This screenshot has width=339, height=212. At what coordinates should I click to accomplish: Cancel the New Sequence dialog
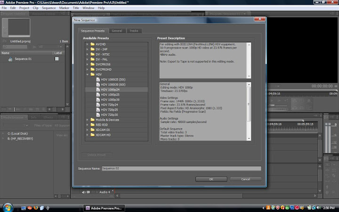click(x=246, y=179)
